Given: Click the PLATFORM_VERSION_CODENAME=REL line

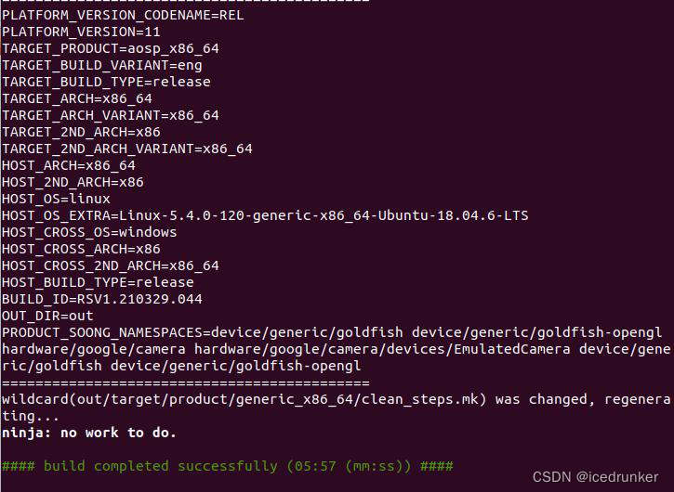Looking at the screenshot, I should click(x=123, y=16).
